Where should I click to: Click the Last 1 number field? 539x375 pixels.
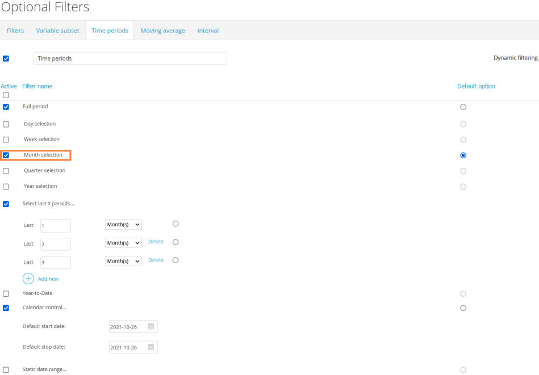point(55,226)
